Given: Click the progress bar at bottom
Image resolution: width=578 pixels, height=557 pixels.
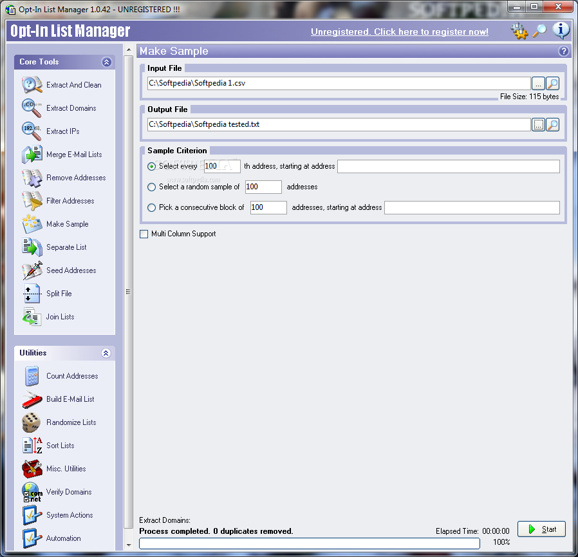Looking at the screenshot, I should pos(310,543).
